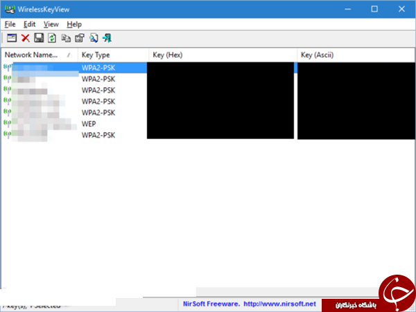
Task: Click the wireless icon on the first row
Action: click(x=8, y=67)
